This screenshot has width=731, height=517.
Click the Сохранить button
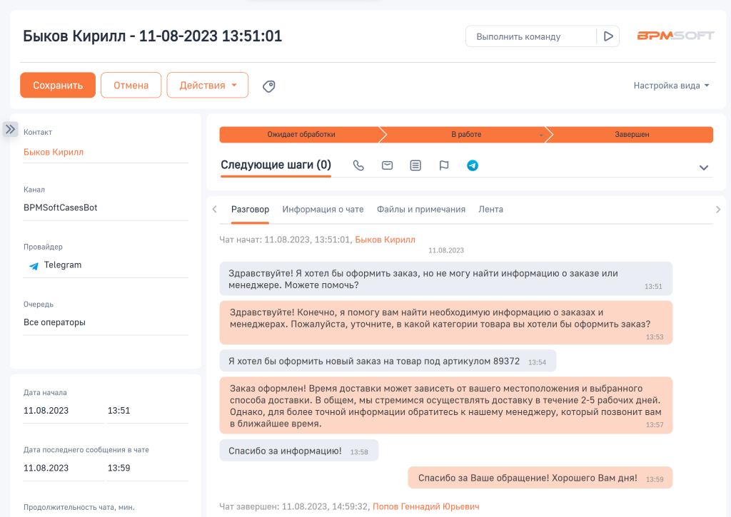click(x=58, y=86)
